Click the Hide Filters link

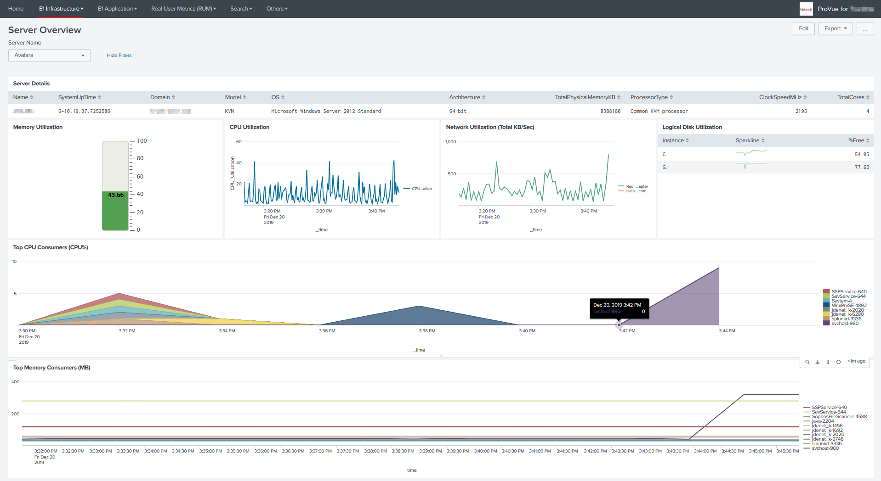(119, 56)
